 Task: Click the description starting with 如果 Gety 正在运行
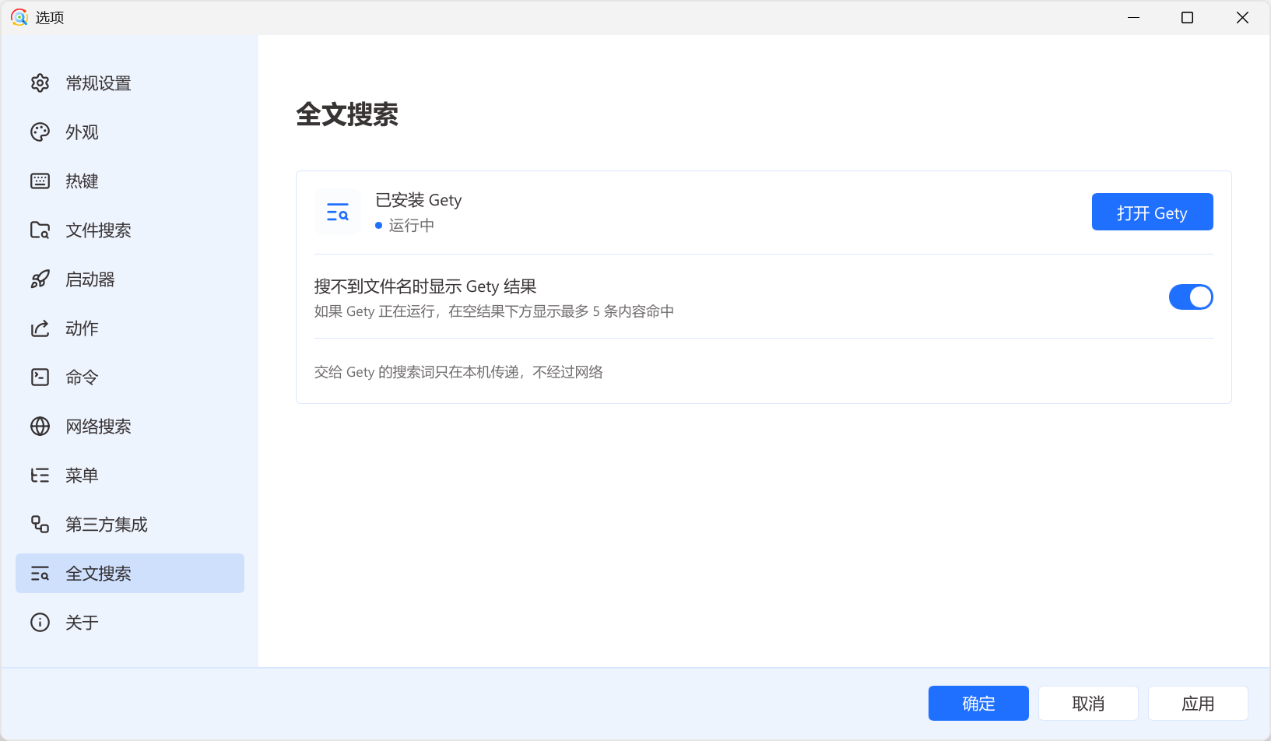[x=494, y=311]
